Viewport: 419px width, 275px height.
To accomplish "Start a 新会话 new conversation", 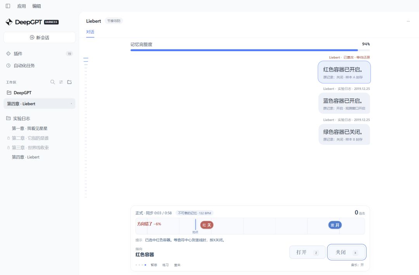I will pyautogui.click(x=40, y=37).
